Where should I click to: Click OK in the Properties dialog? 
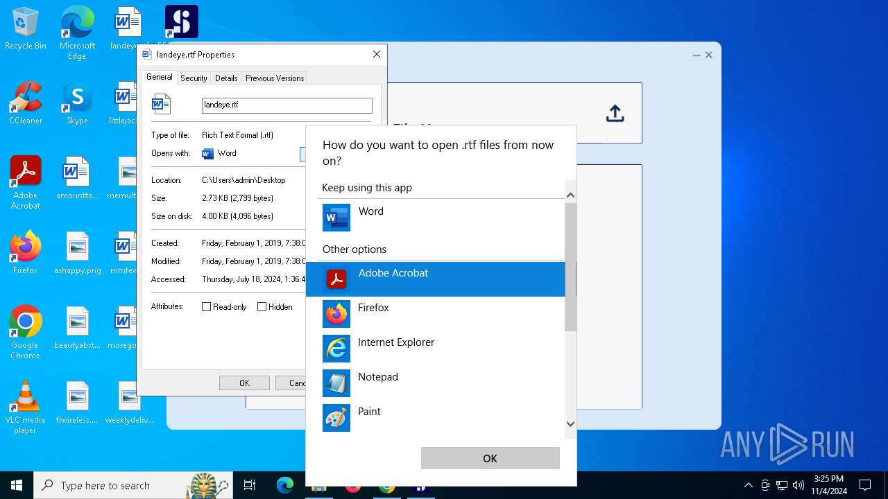click(x=244, y=383)
